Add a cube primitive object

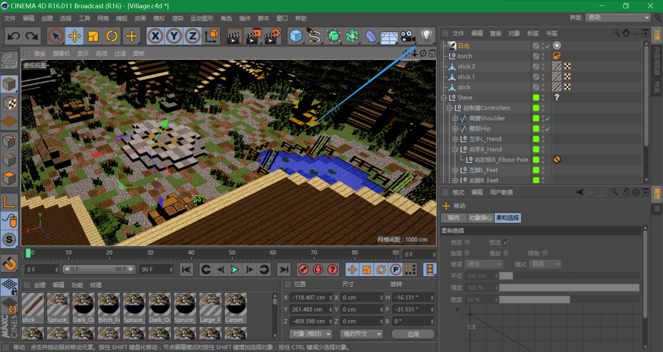(296, 36)
